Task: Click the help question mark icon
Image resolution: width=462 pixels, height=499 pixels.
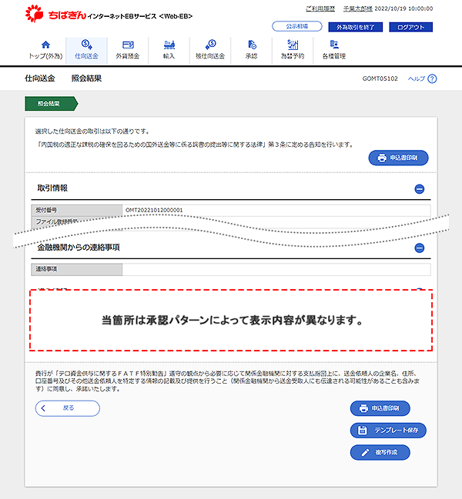Action: point(432,78)
